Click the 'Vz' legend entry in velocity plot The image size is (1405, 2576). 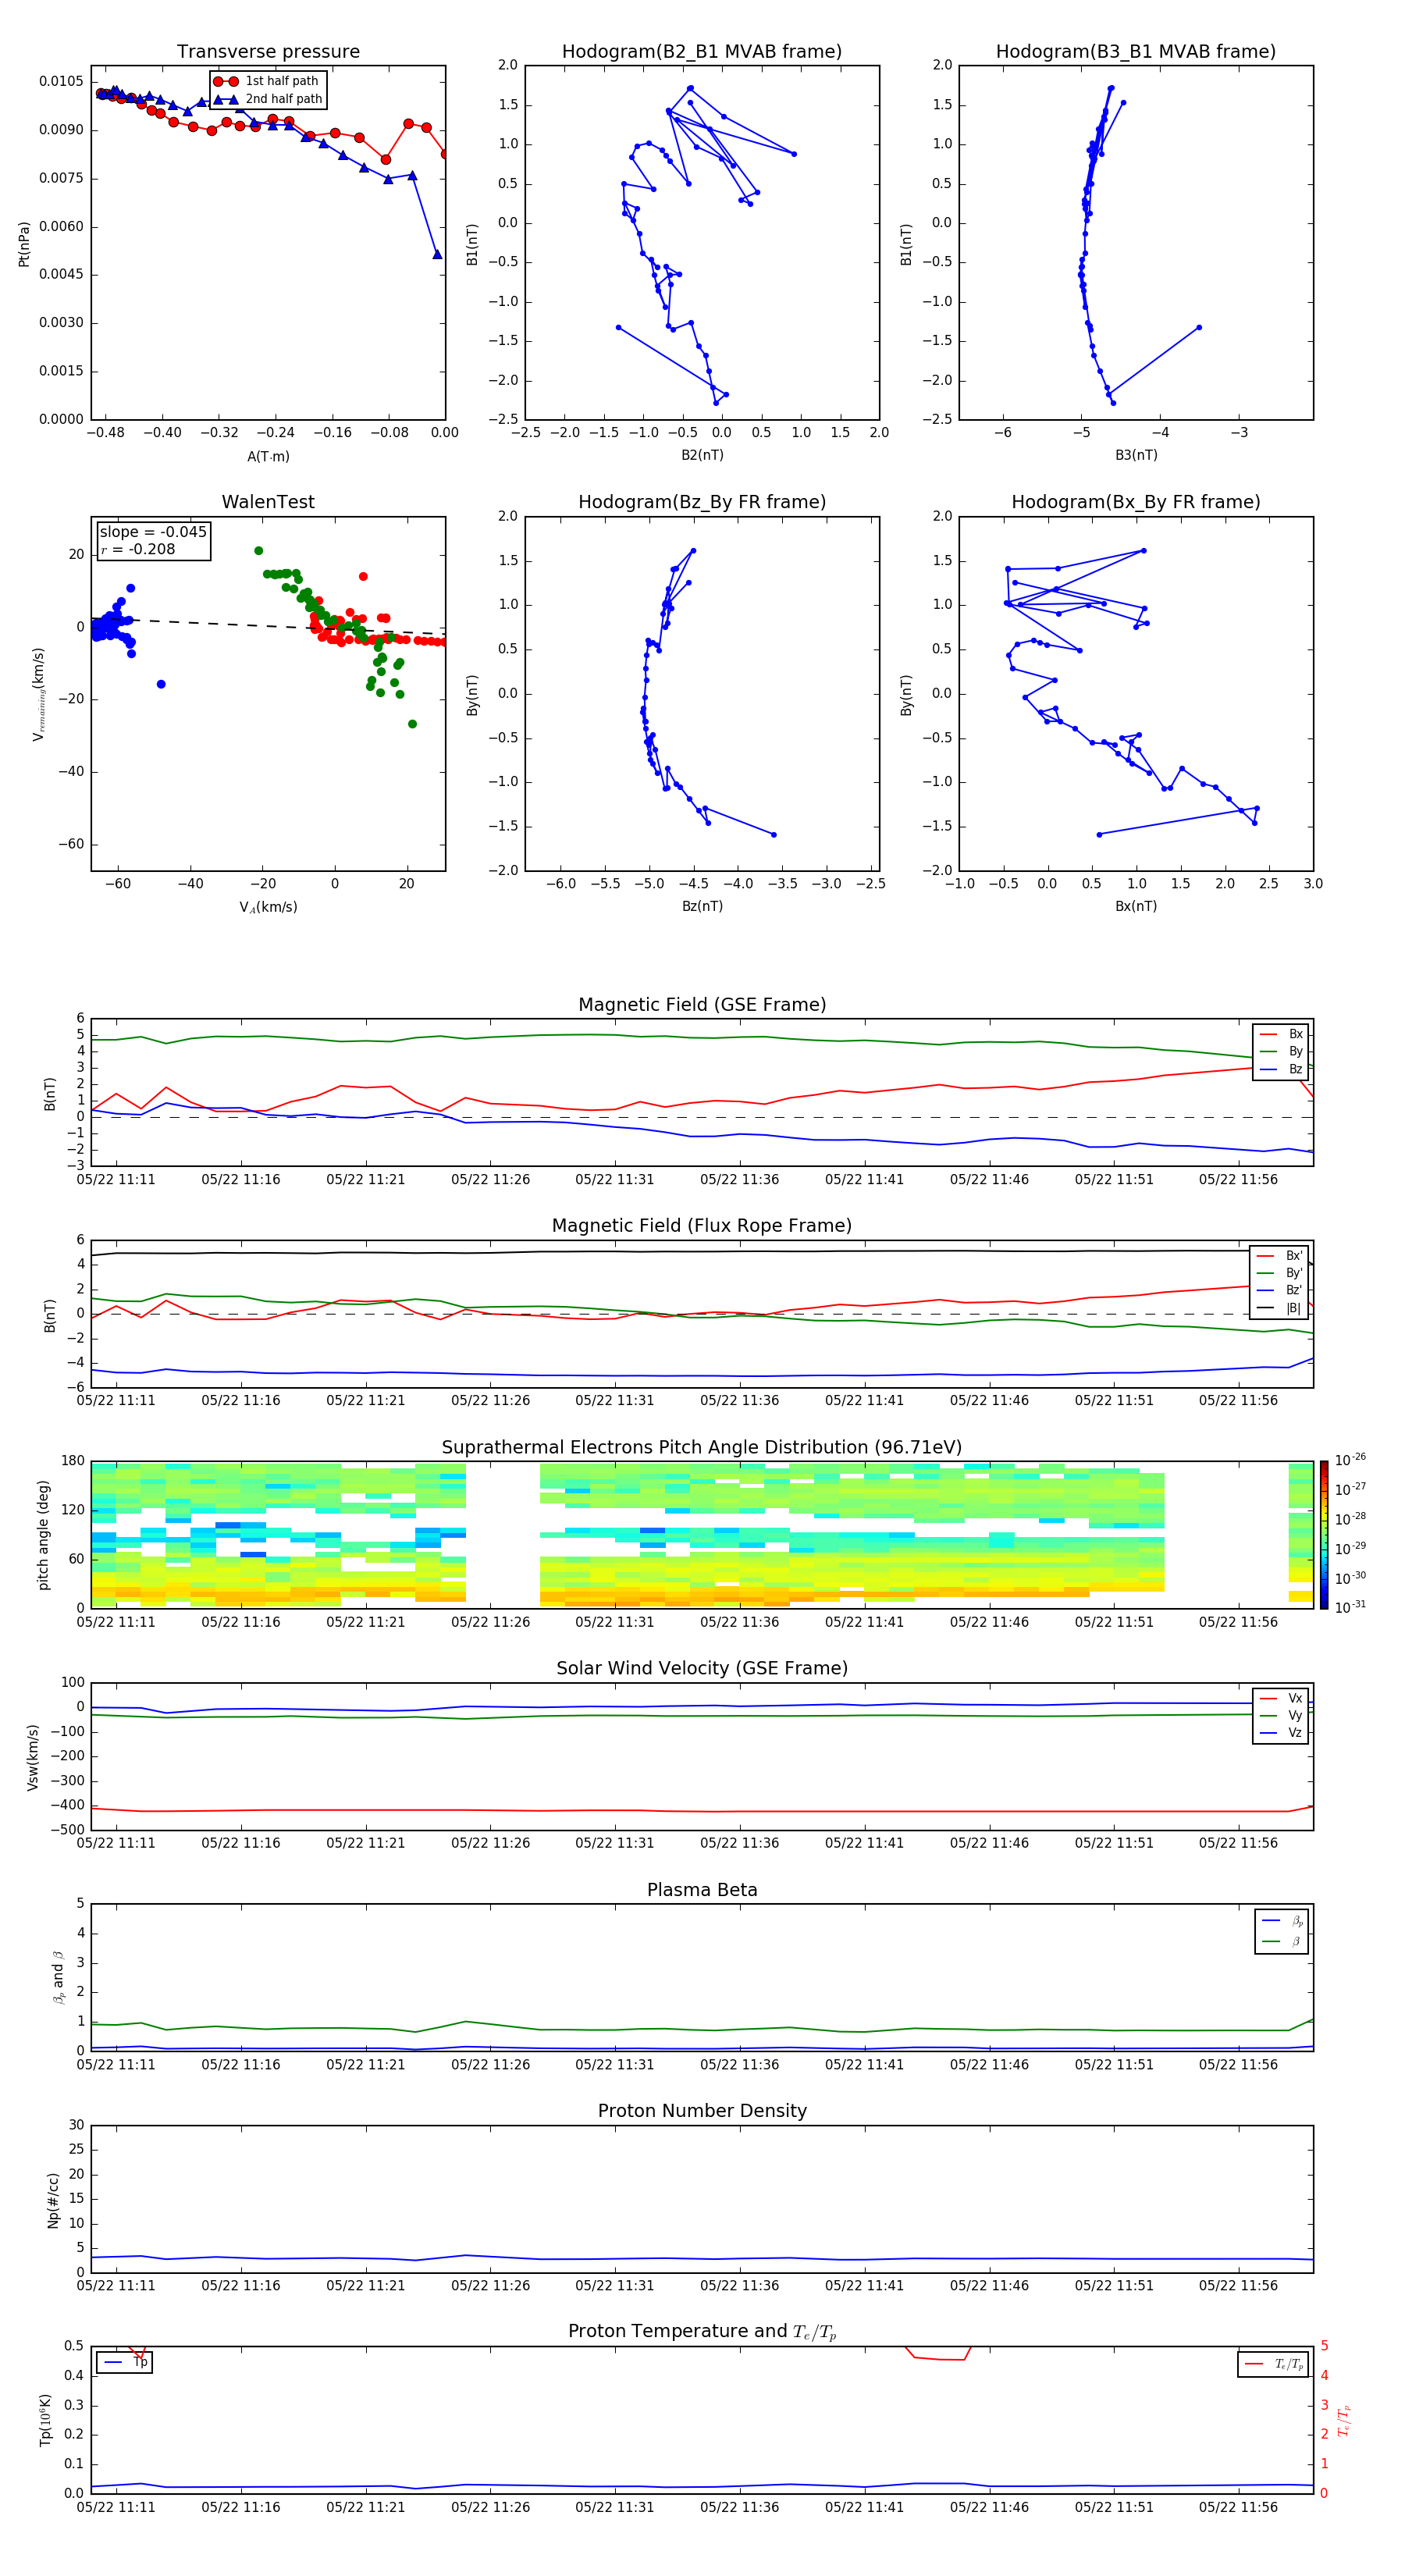pyautogui.click(x=1282, y=1732)
